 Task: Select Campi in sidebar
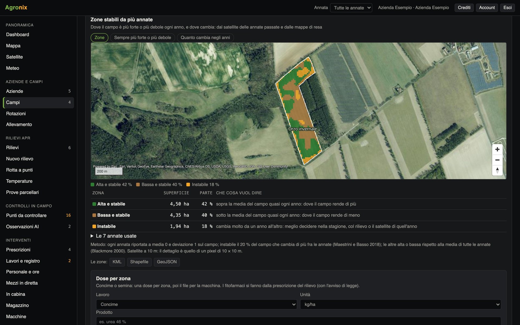tap(38, 102)
